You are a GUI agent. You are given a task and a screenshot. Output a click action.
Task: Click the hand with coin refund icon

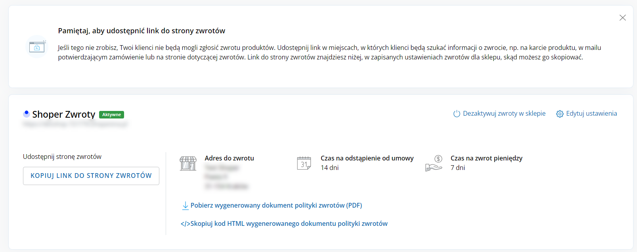434,163
